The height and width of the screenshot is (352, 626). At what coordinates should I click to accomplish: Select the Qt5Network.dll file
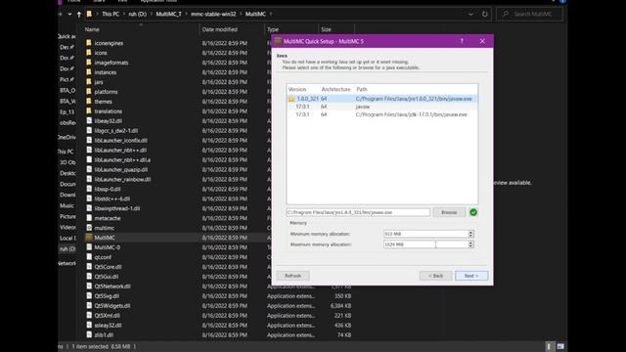click(x=112, y=286)
